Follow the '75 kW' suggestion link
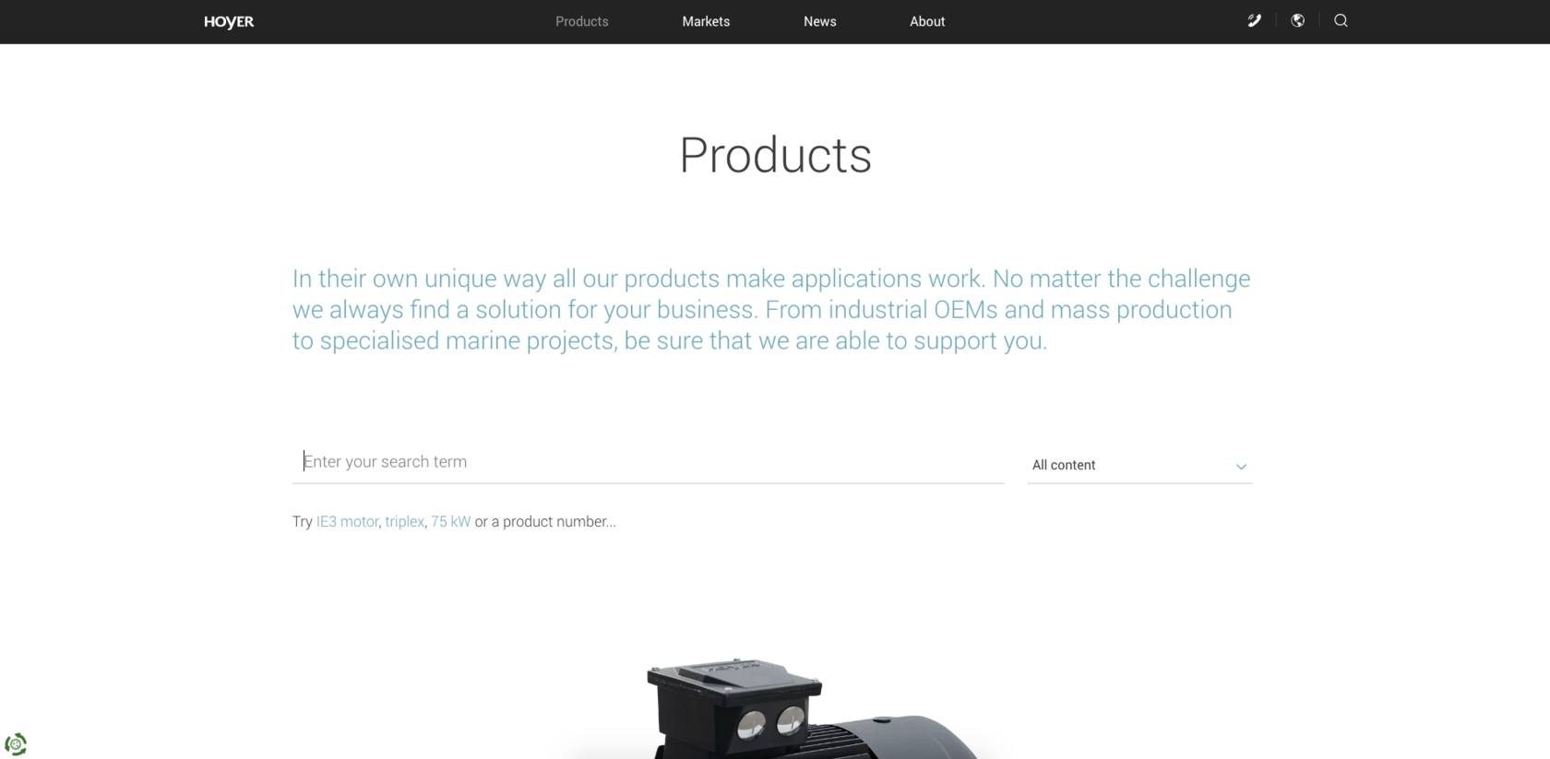This screenshot has width=1550, height=759. coord(450,521)
